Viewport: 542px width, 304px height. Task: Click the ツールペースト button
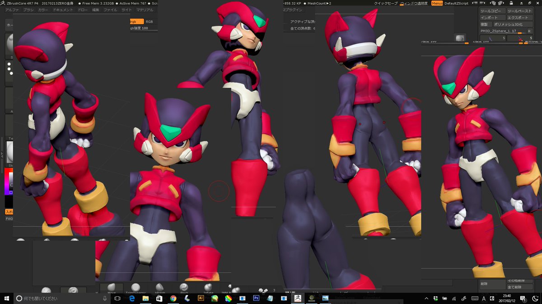point(519,11)
